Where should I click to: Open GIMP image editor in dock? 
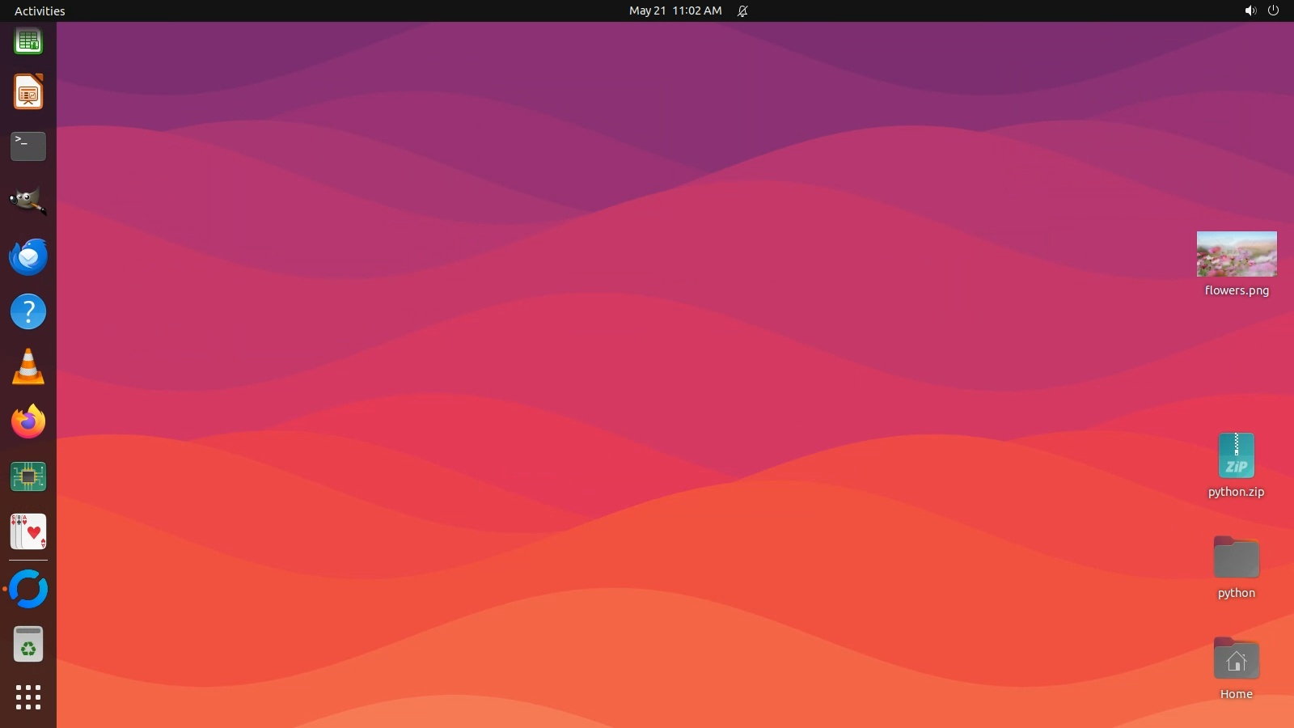click(x=28, y=201)
